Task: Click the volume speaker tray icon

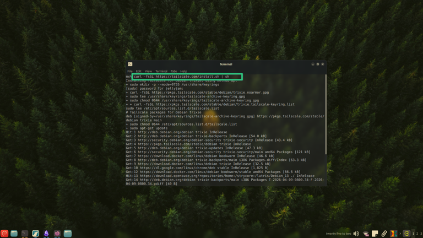Action: tap(356, 234)
